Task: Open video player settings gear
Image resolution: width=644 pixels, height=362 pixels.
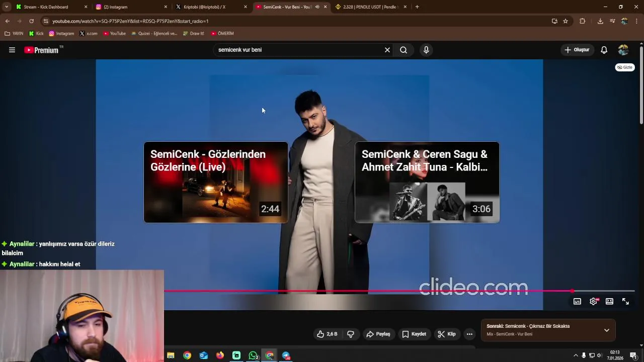Action: click(x=593, y=302)
